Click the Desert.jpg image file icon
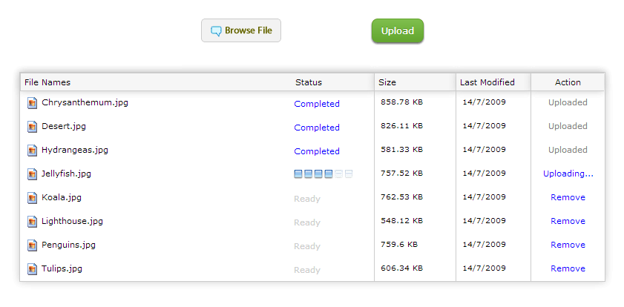 tap(32, 127)
